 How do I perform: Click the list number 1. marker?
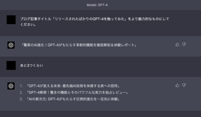21,86
